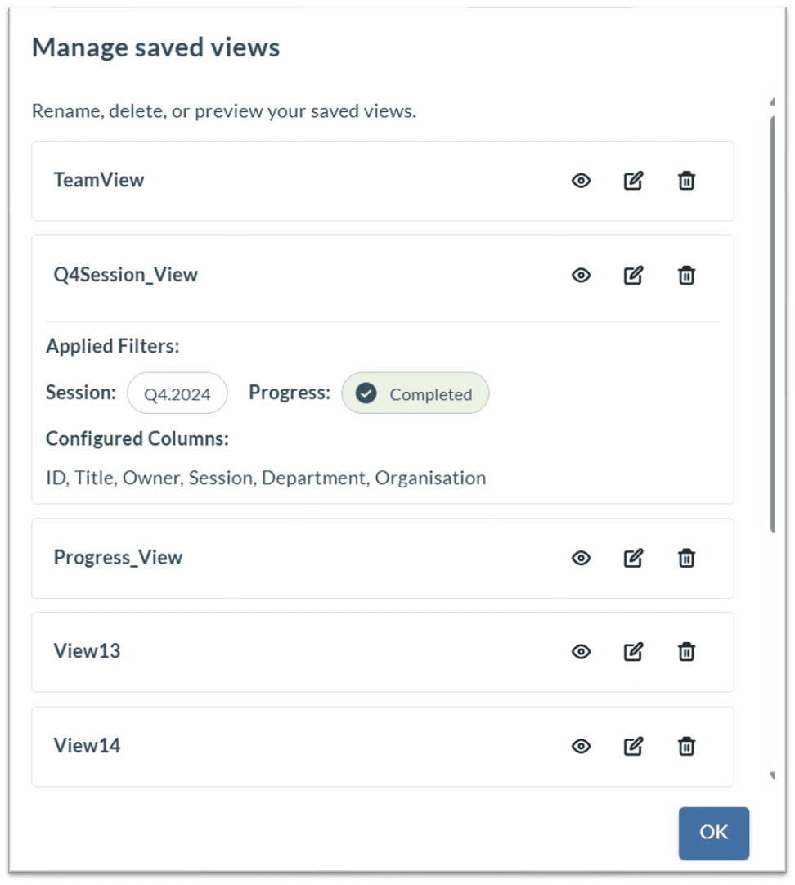Delete the TeamView saved view

point(686,181)
